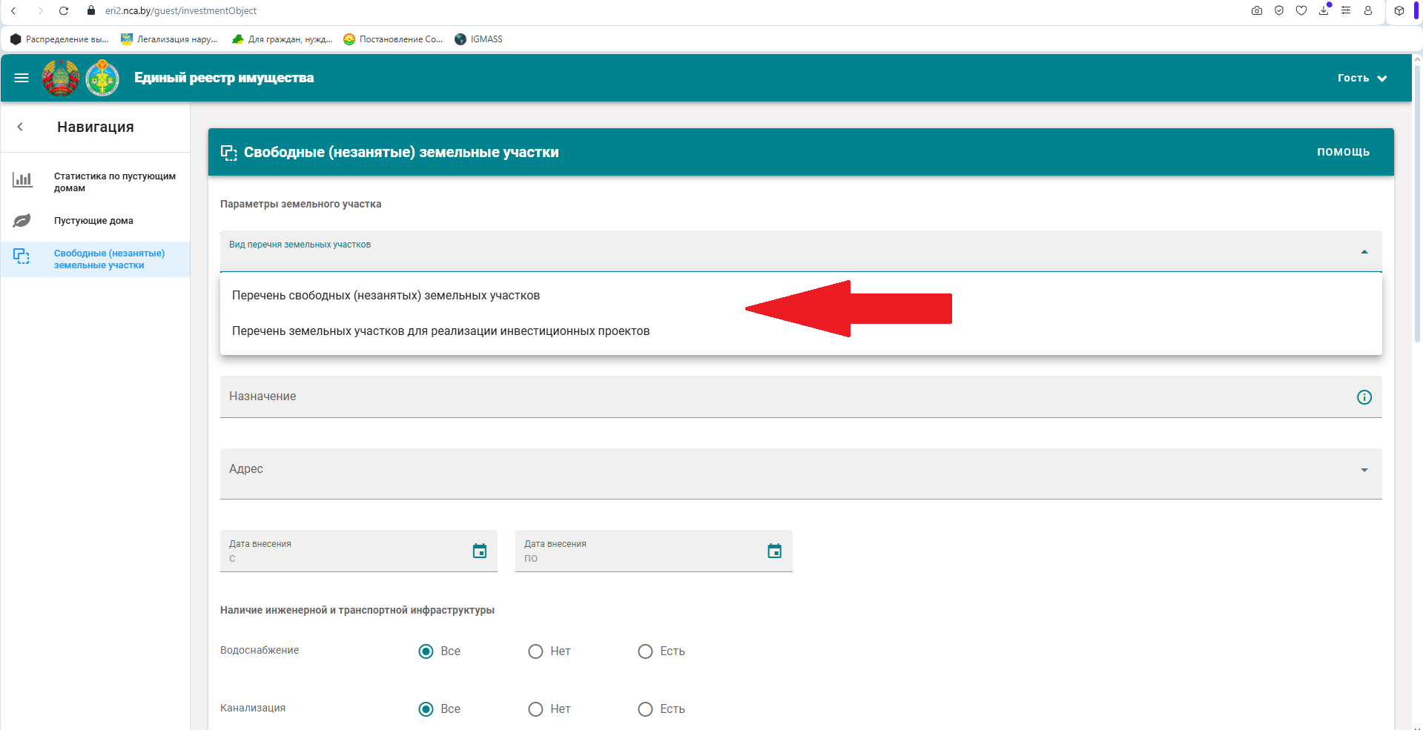Open 'Статистика по пустующим домам' in navigation
This screenshot has height=730, width=1423.
point(96,182)
